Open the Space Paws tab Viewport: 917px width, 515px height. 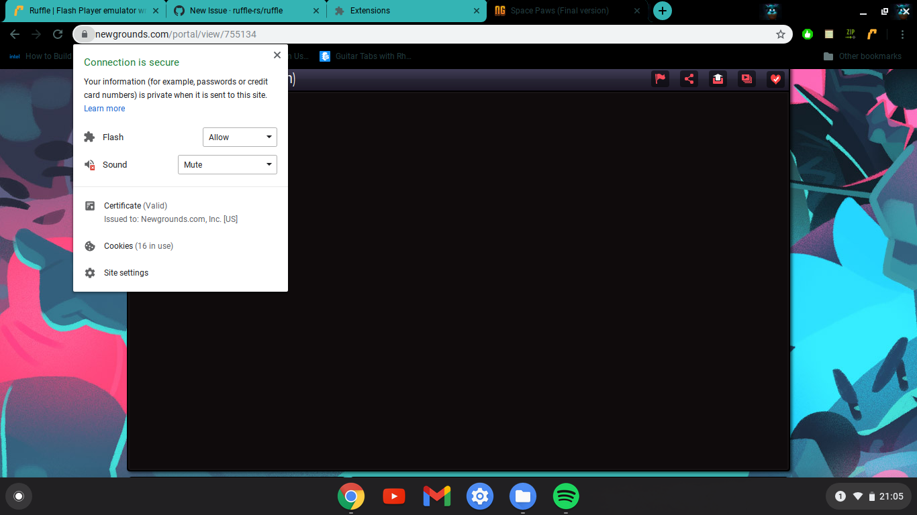pos(561,11)
